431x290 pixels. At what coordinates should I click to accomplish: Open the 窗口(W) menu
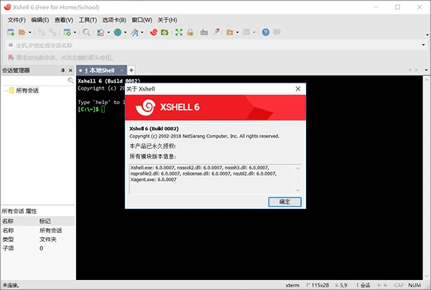(x=142, y=20)
